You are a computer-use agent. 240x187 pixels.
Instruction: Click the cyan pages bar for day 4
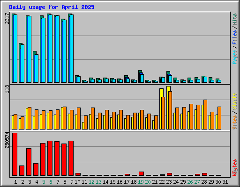click(x=37, y=68)
